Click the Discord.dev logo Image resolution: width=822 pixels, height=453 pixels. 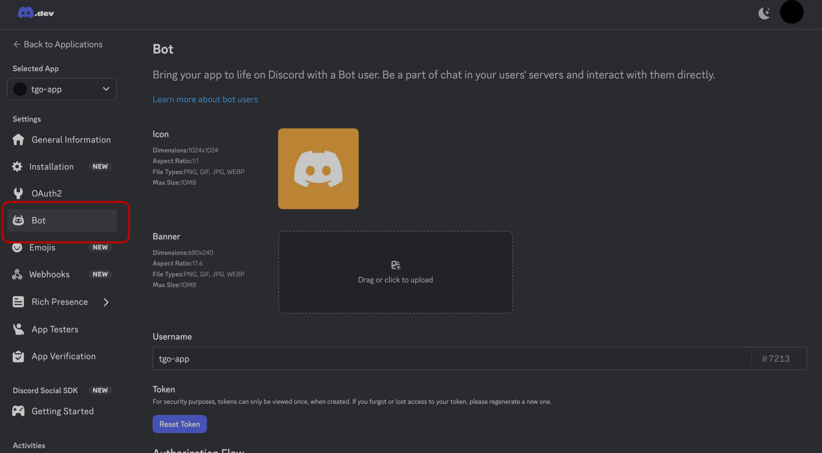[36, 12]
